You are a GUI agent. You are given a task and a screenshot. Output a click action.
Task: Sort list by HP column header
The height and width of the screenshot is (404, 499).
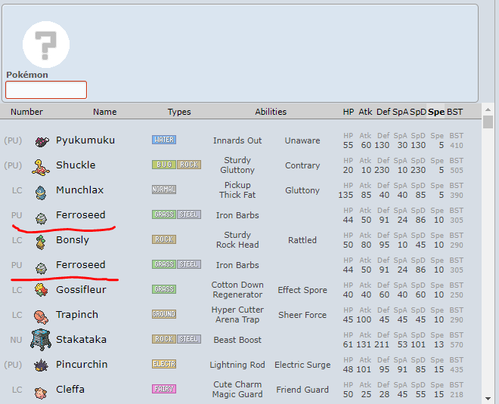(348, 112)
